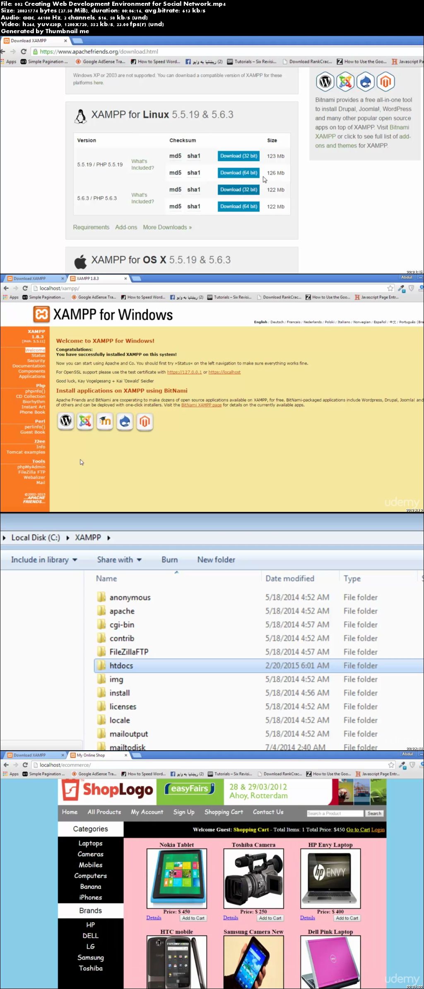Bookmark localhost/xampp with the star icon
Image resolution: width=424 pixels, height=989 pixels.
tap(390, 288)
